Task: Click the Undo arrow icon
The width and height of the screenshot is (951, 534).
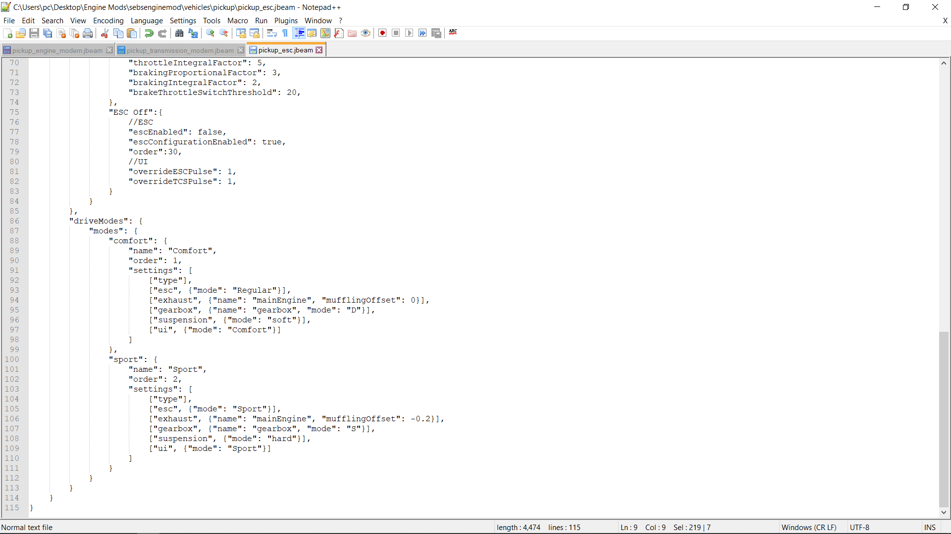Action: pos(149,33)
